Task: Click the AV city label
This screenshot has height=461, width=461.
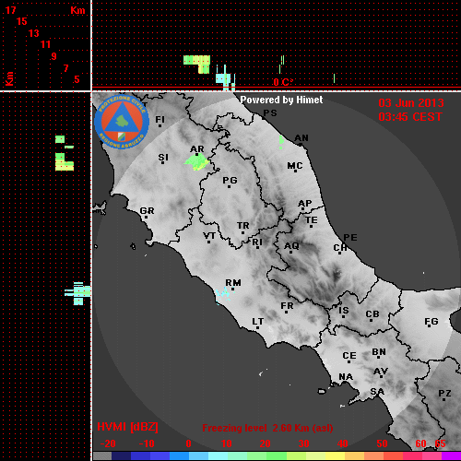Action: 381,372
